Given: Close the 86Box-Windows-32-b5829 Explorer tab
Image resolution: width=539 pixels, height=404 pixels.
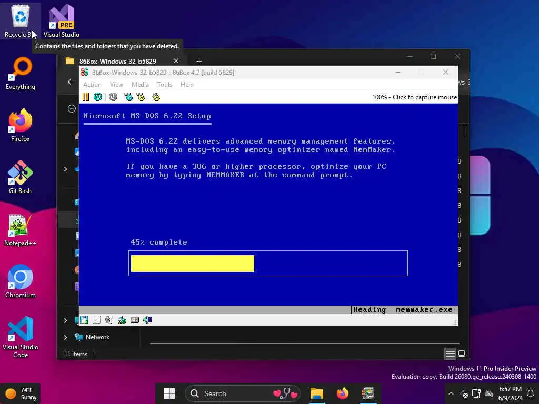Looking at the screenshot, I should pos(176,61).
